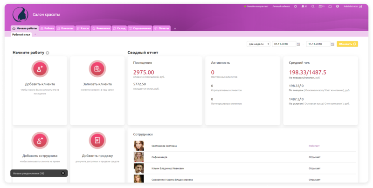Click the gear next to Начните работу
The width and height of the screenshot is (373, 188).
click(48, 53)
